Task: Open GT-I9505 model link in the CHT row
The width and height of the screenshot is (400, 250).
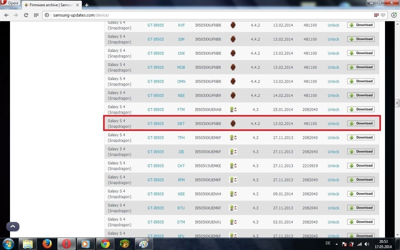Action: coord(156,166)
